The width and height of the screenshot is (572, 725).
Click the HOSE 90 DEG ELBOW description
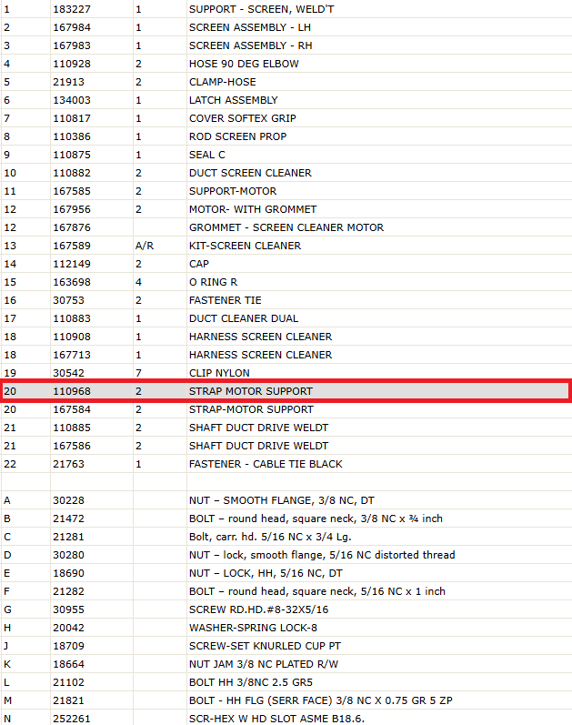[x=244, y=64]
